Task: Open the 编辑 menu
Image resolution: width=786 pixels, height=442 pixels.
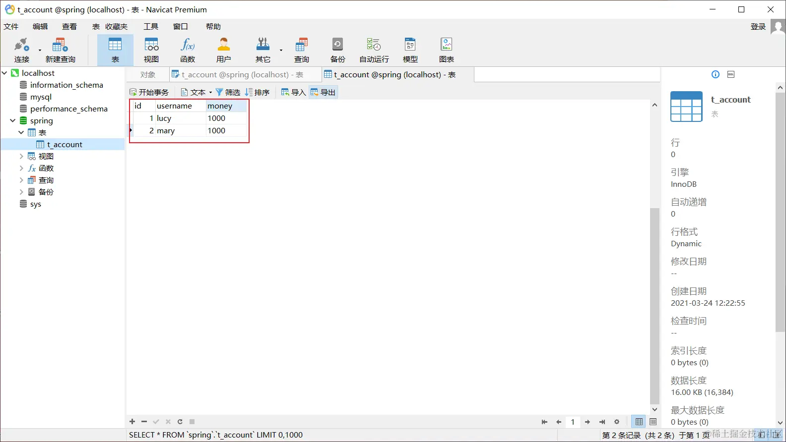Action: tap(40, 27)
